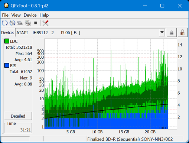Screen dimensions: 189x143
Task: Open the Device menu
Action: click(30, 15)
